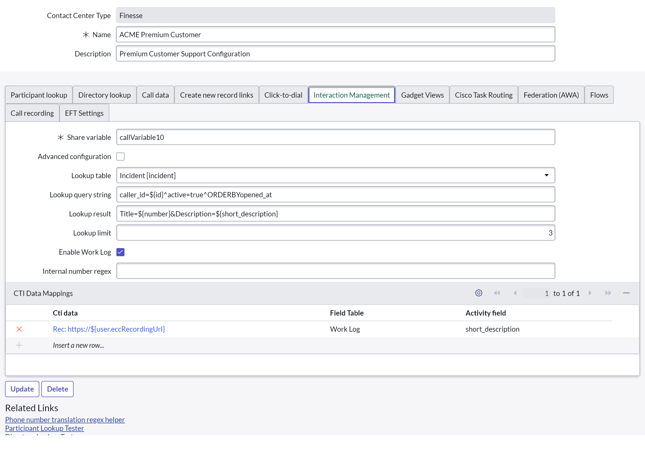This screenshot has width=645, height=458.
Task: Delete the Rec recording URL mapping row
Action: click(19, 329)
